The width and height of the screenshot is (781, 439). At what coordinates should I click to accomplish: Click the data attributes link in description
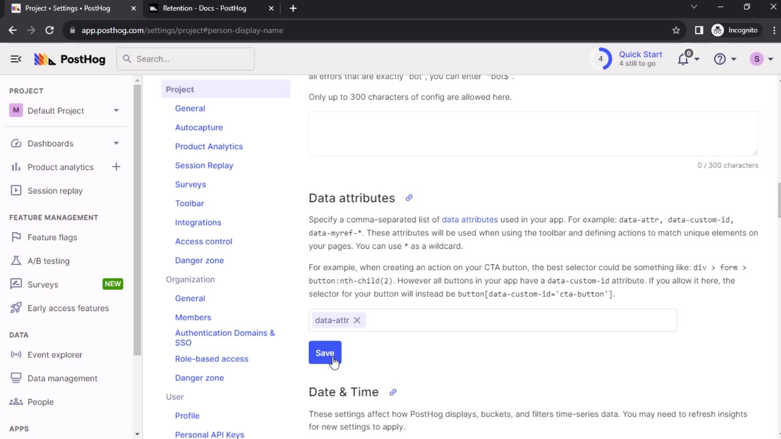coord(469,219)
